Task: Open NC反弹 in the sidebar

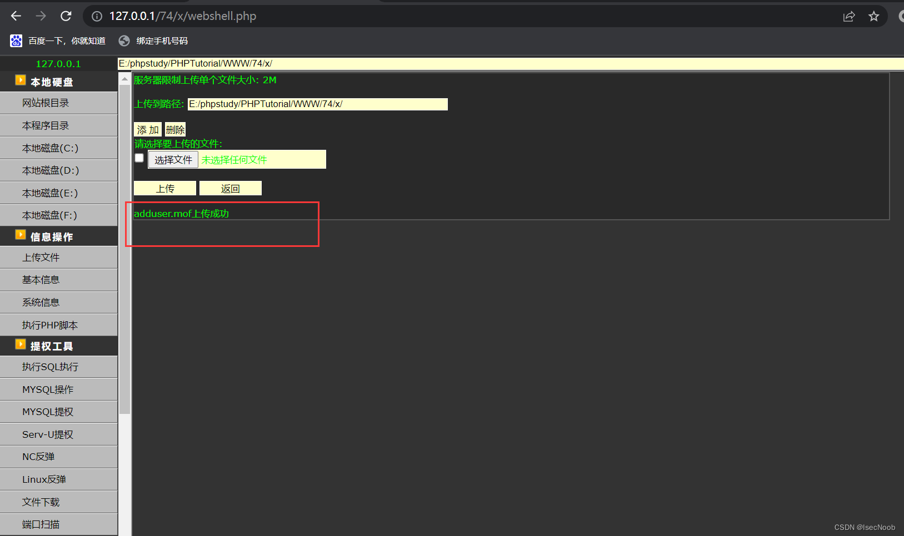Action: (x=59, y=457)
